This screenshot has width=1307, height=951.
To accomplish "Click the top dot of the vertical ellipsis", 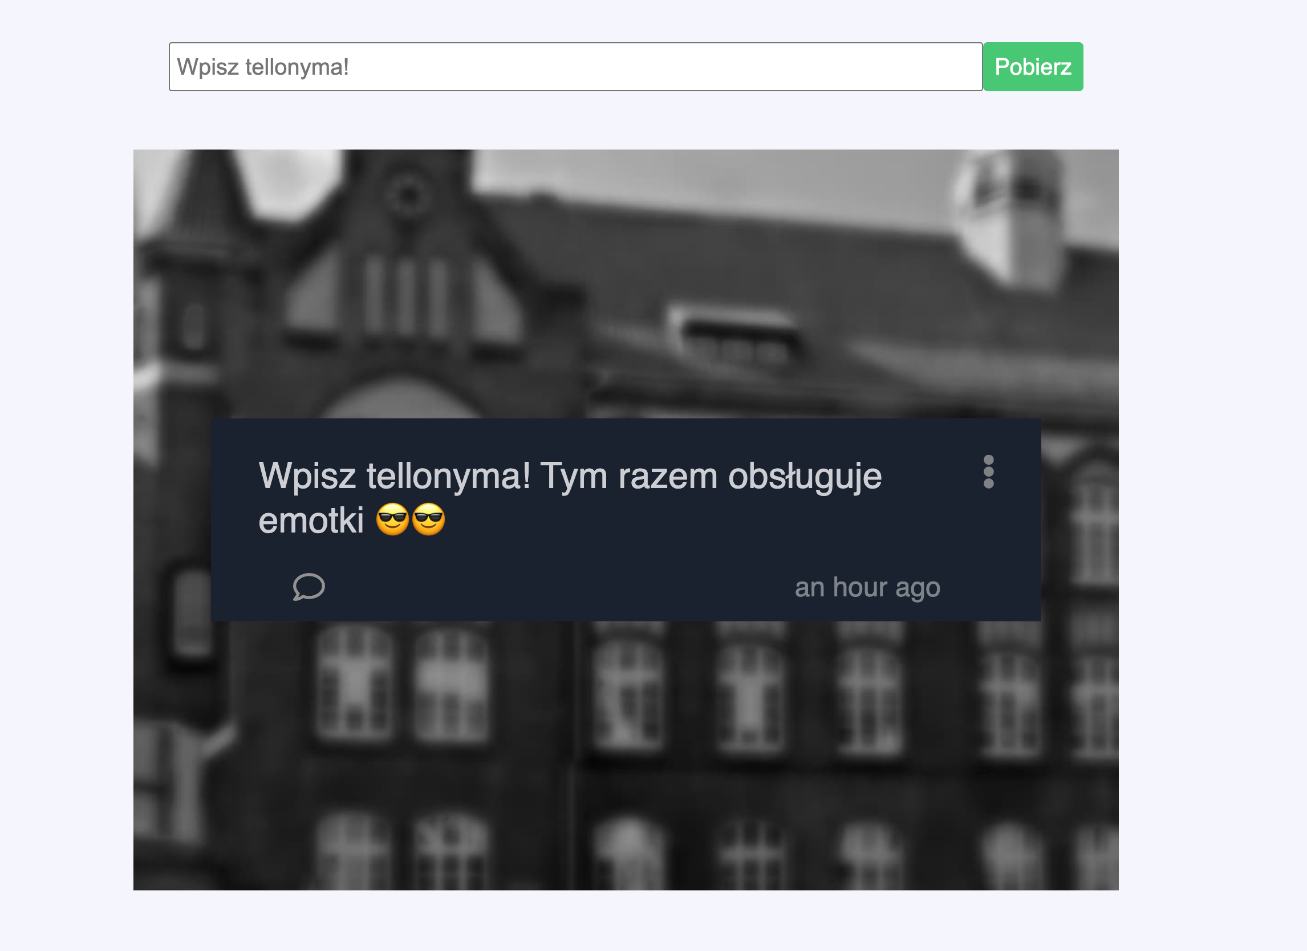I will point(988,460).
